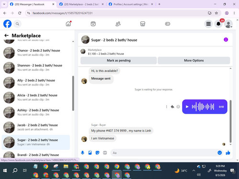
Task: Select the Sugar conversation in list
Action: coord(36,142)
